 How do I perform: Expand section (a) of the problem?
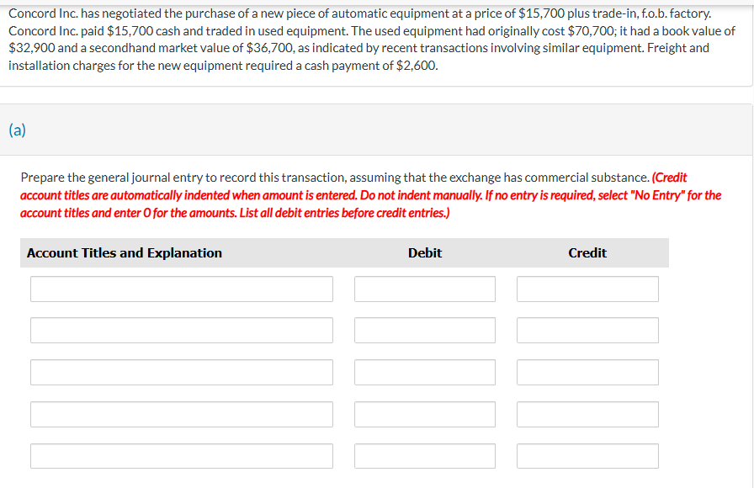pos(15,130)
